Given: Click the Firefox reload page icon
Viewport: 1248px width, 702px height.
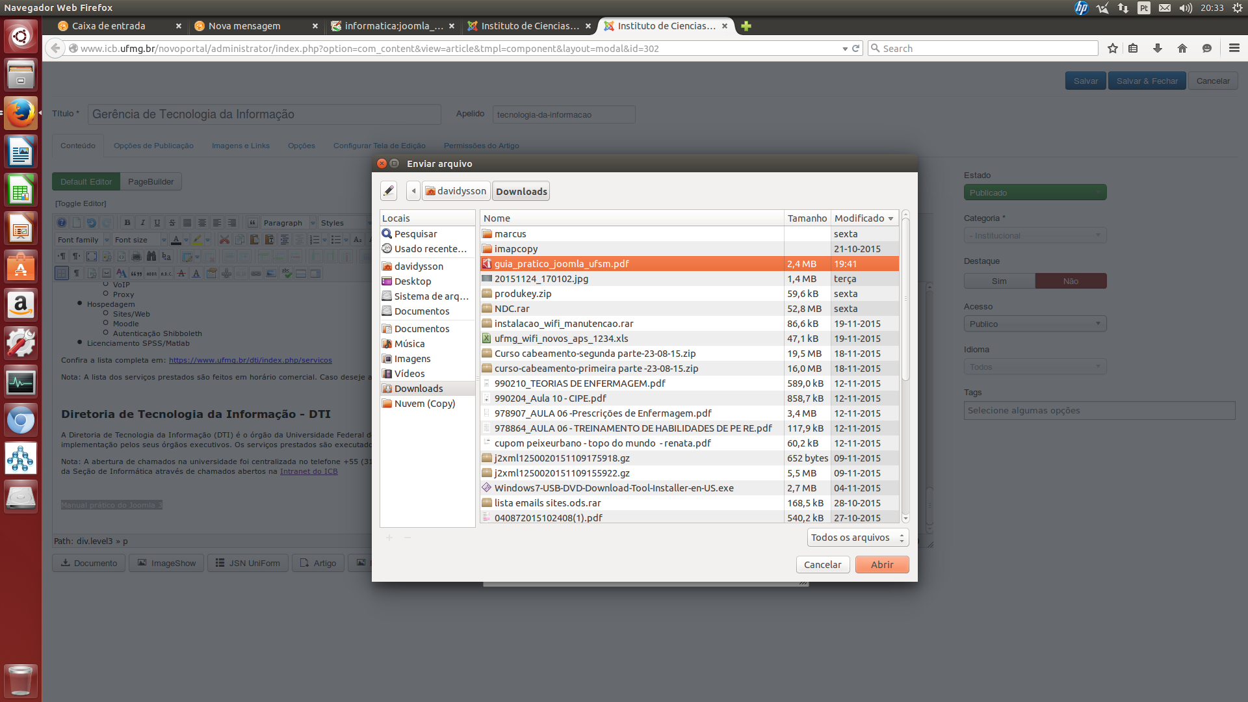Looking at the screenshot, I should [856, 49].
